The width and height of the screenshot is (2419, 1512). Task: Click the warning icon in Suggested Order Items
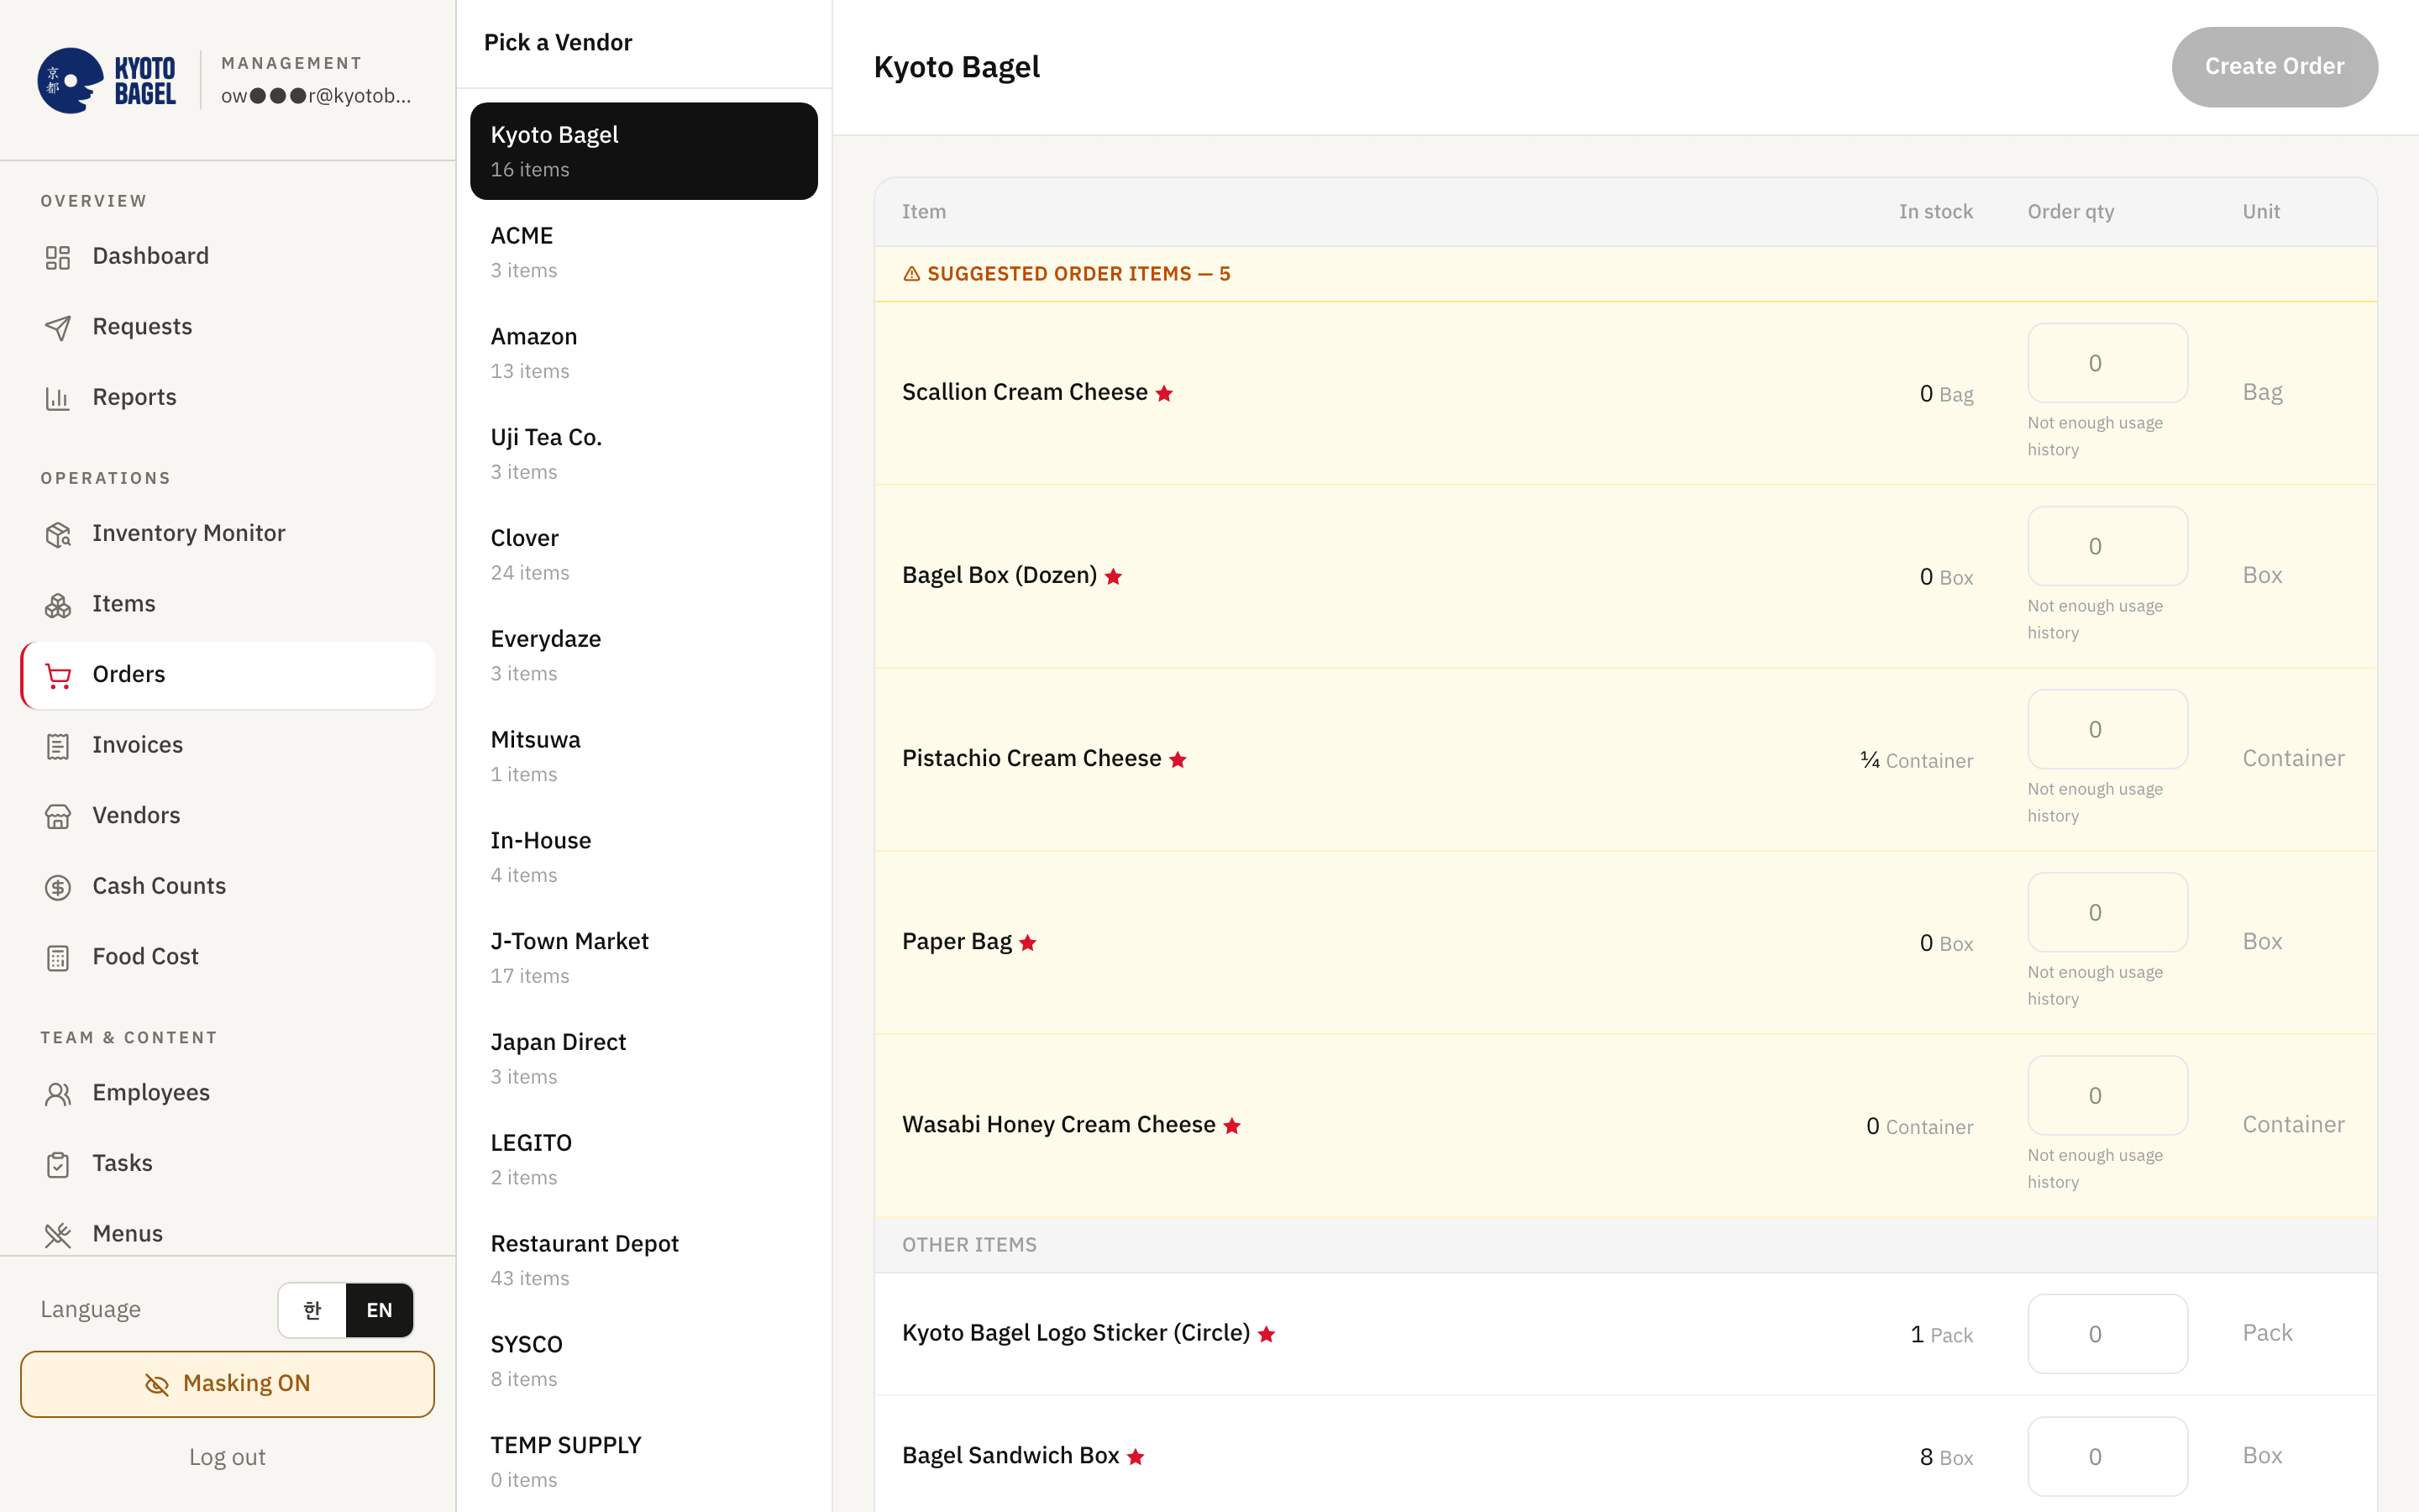tap(911, 274)
